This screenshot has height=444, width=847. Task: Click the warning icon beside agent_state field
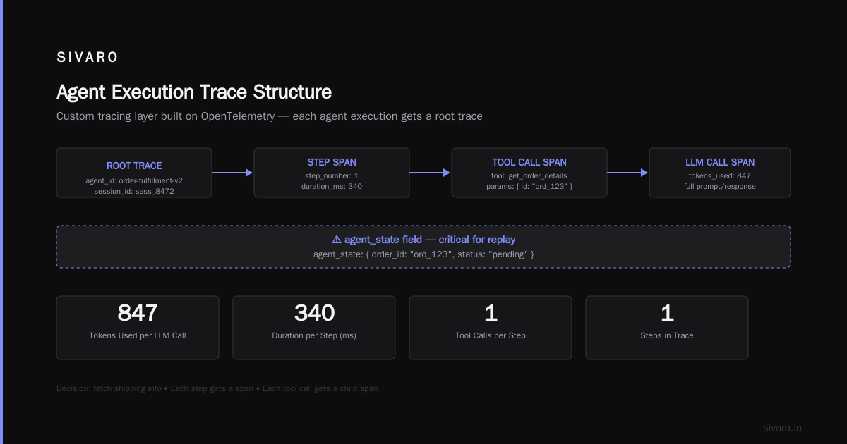337,240
